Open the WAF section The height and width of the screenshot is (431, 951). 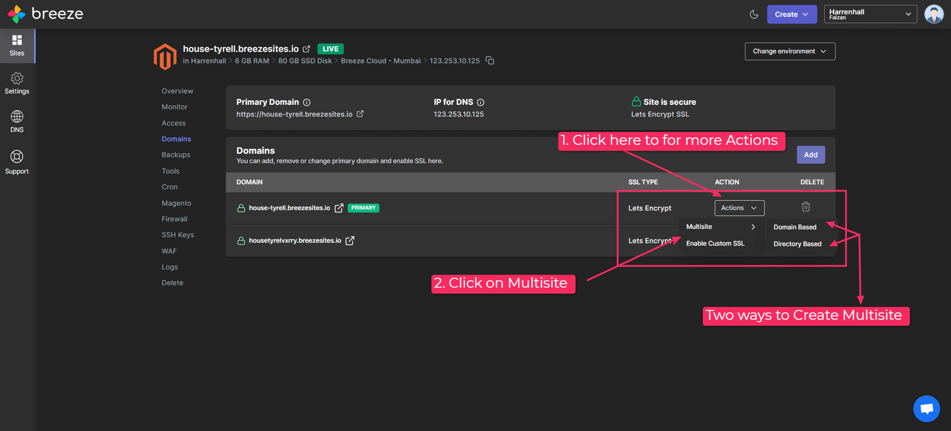tap(169, 251)
